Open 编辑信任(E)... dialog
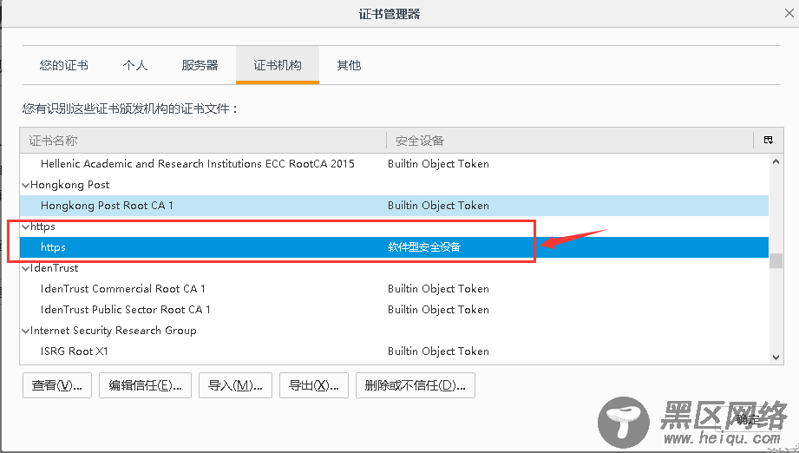The image size is (799, 453). pyautogui.click(x=145, y=385)
